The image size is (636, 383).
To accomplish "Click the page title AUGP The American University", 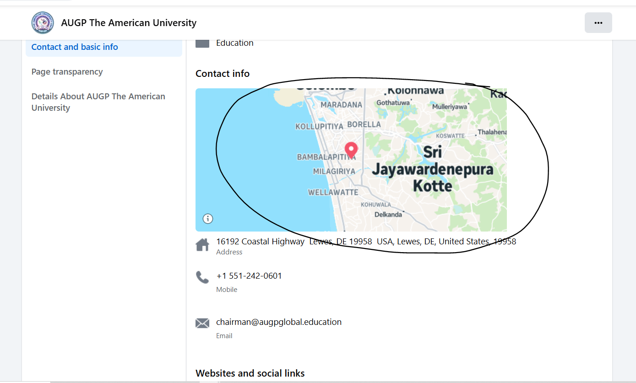I will tap(129, 23).
